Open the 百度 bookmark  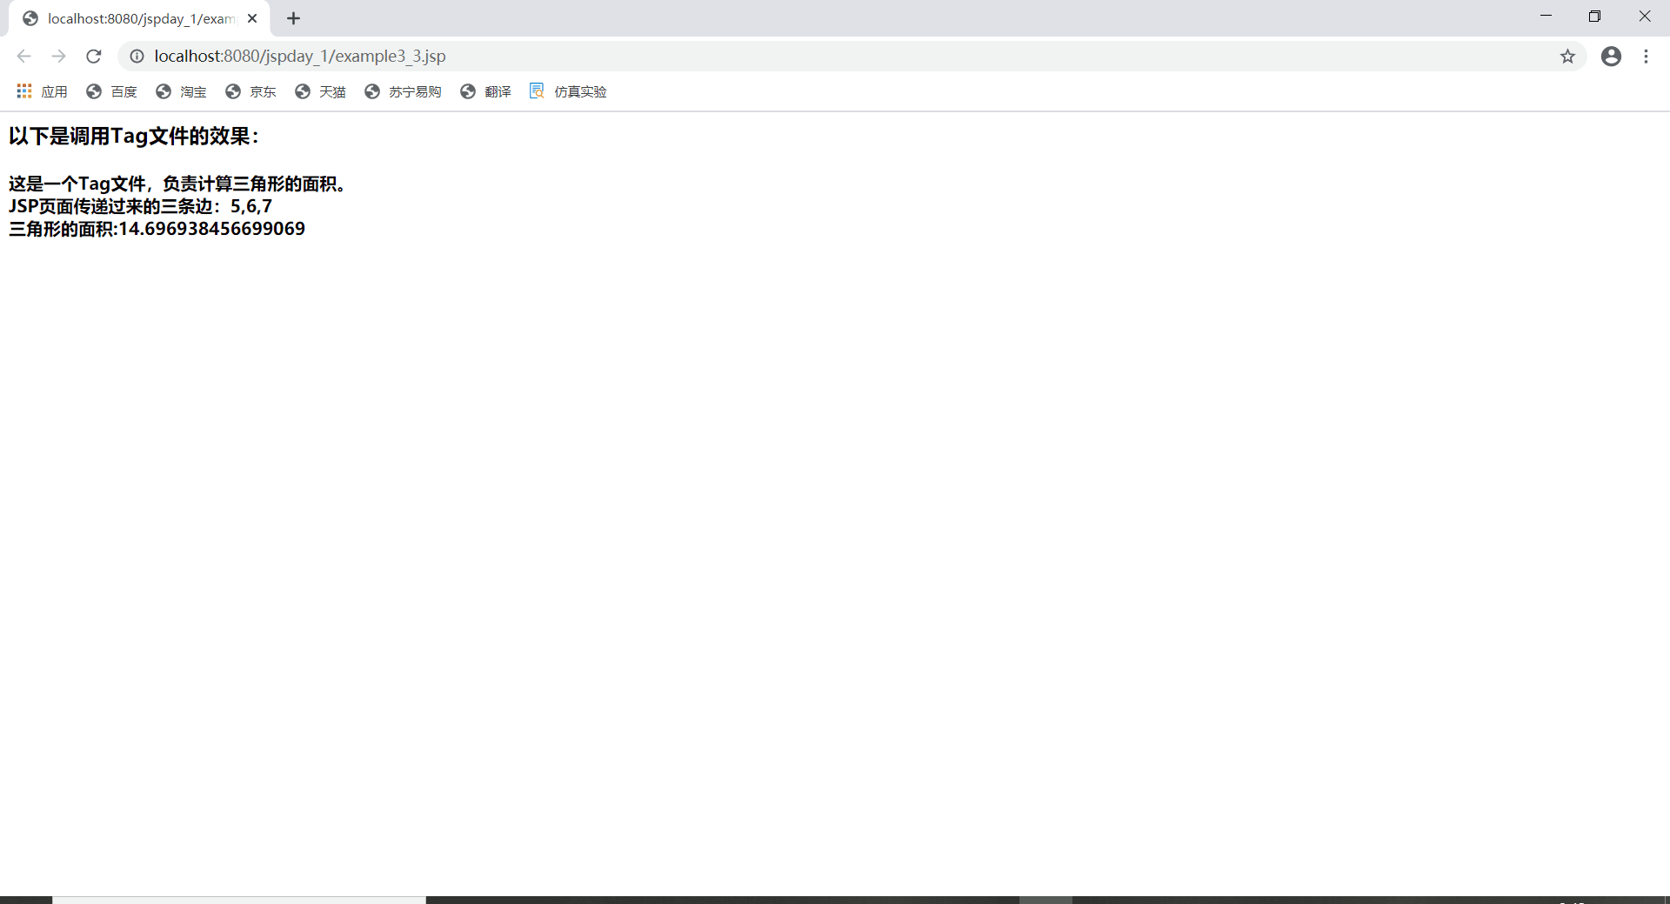tap(124, 91)
